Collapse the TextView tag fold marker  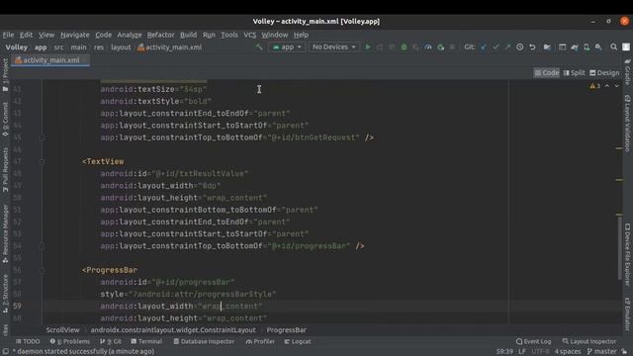[x=42, y=161]
